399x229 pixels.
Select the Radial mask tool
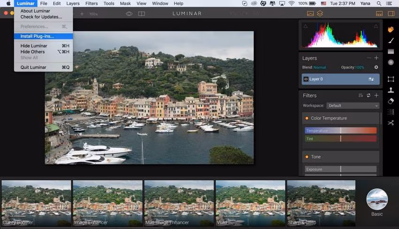(391, 62)
